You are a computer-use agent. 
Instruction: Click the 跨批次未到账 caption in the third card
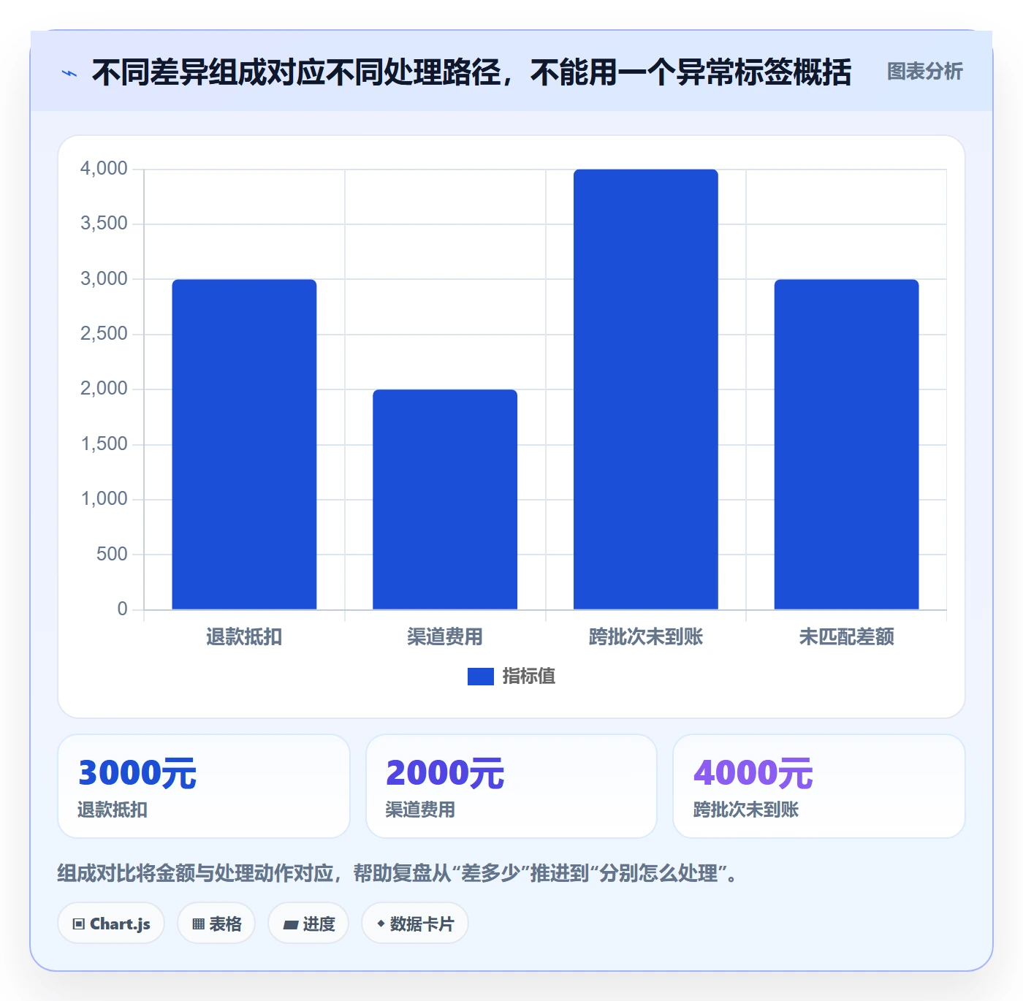pos(746,810)
